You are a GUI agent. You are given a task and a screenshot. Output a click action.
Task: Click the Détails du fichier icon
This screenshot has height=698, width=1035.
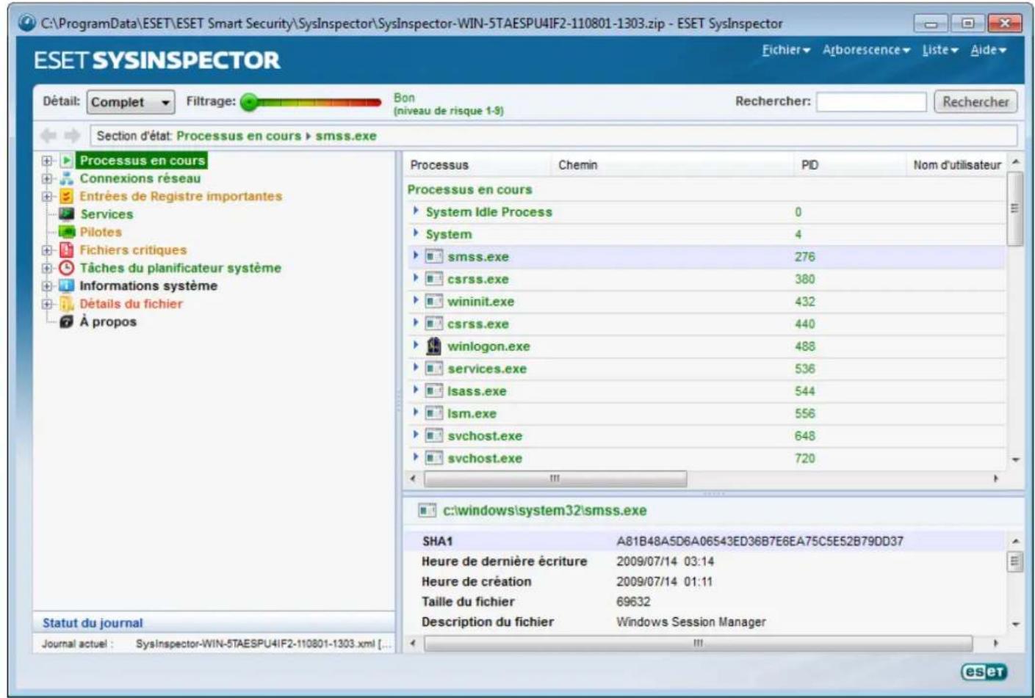66,303
